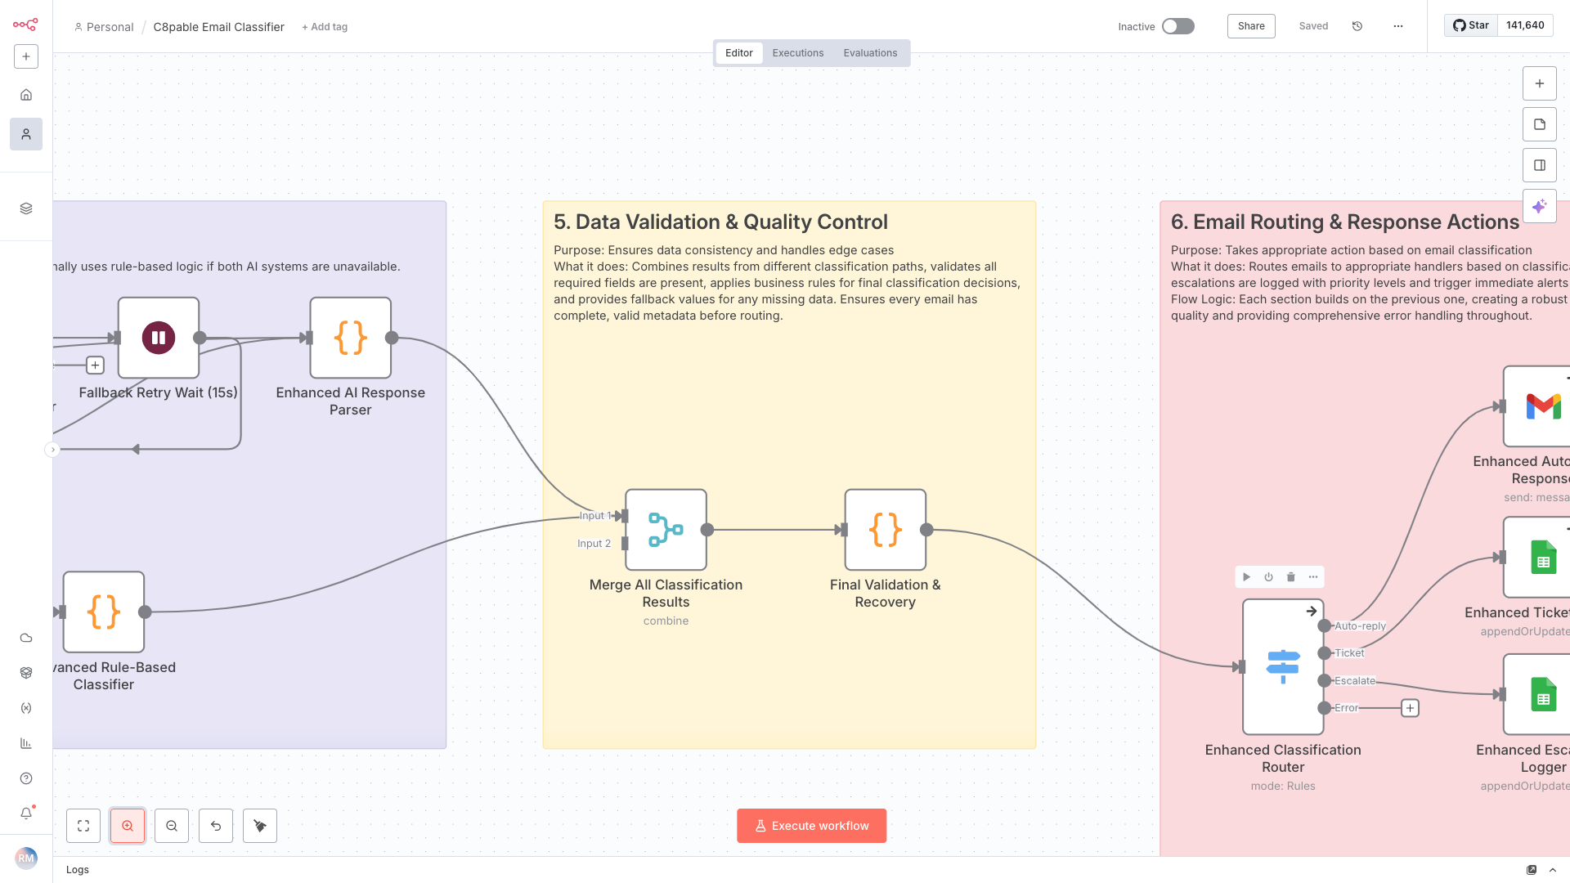Deactivate Router node with power icon
Viewport: 1570px width, 883px height.
tap(1268, 577)
